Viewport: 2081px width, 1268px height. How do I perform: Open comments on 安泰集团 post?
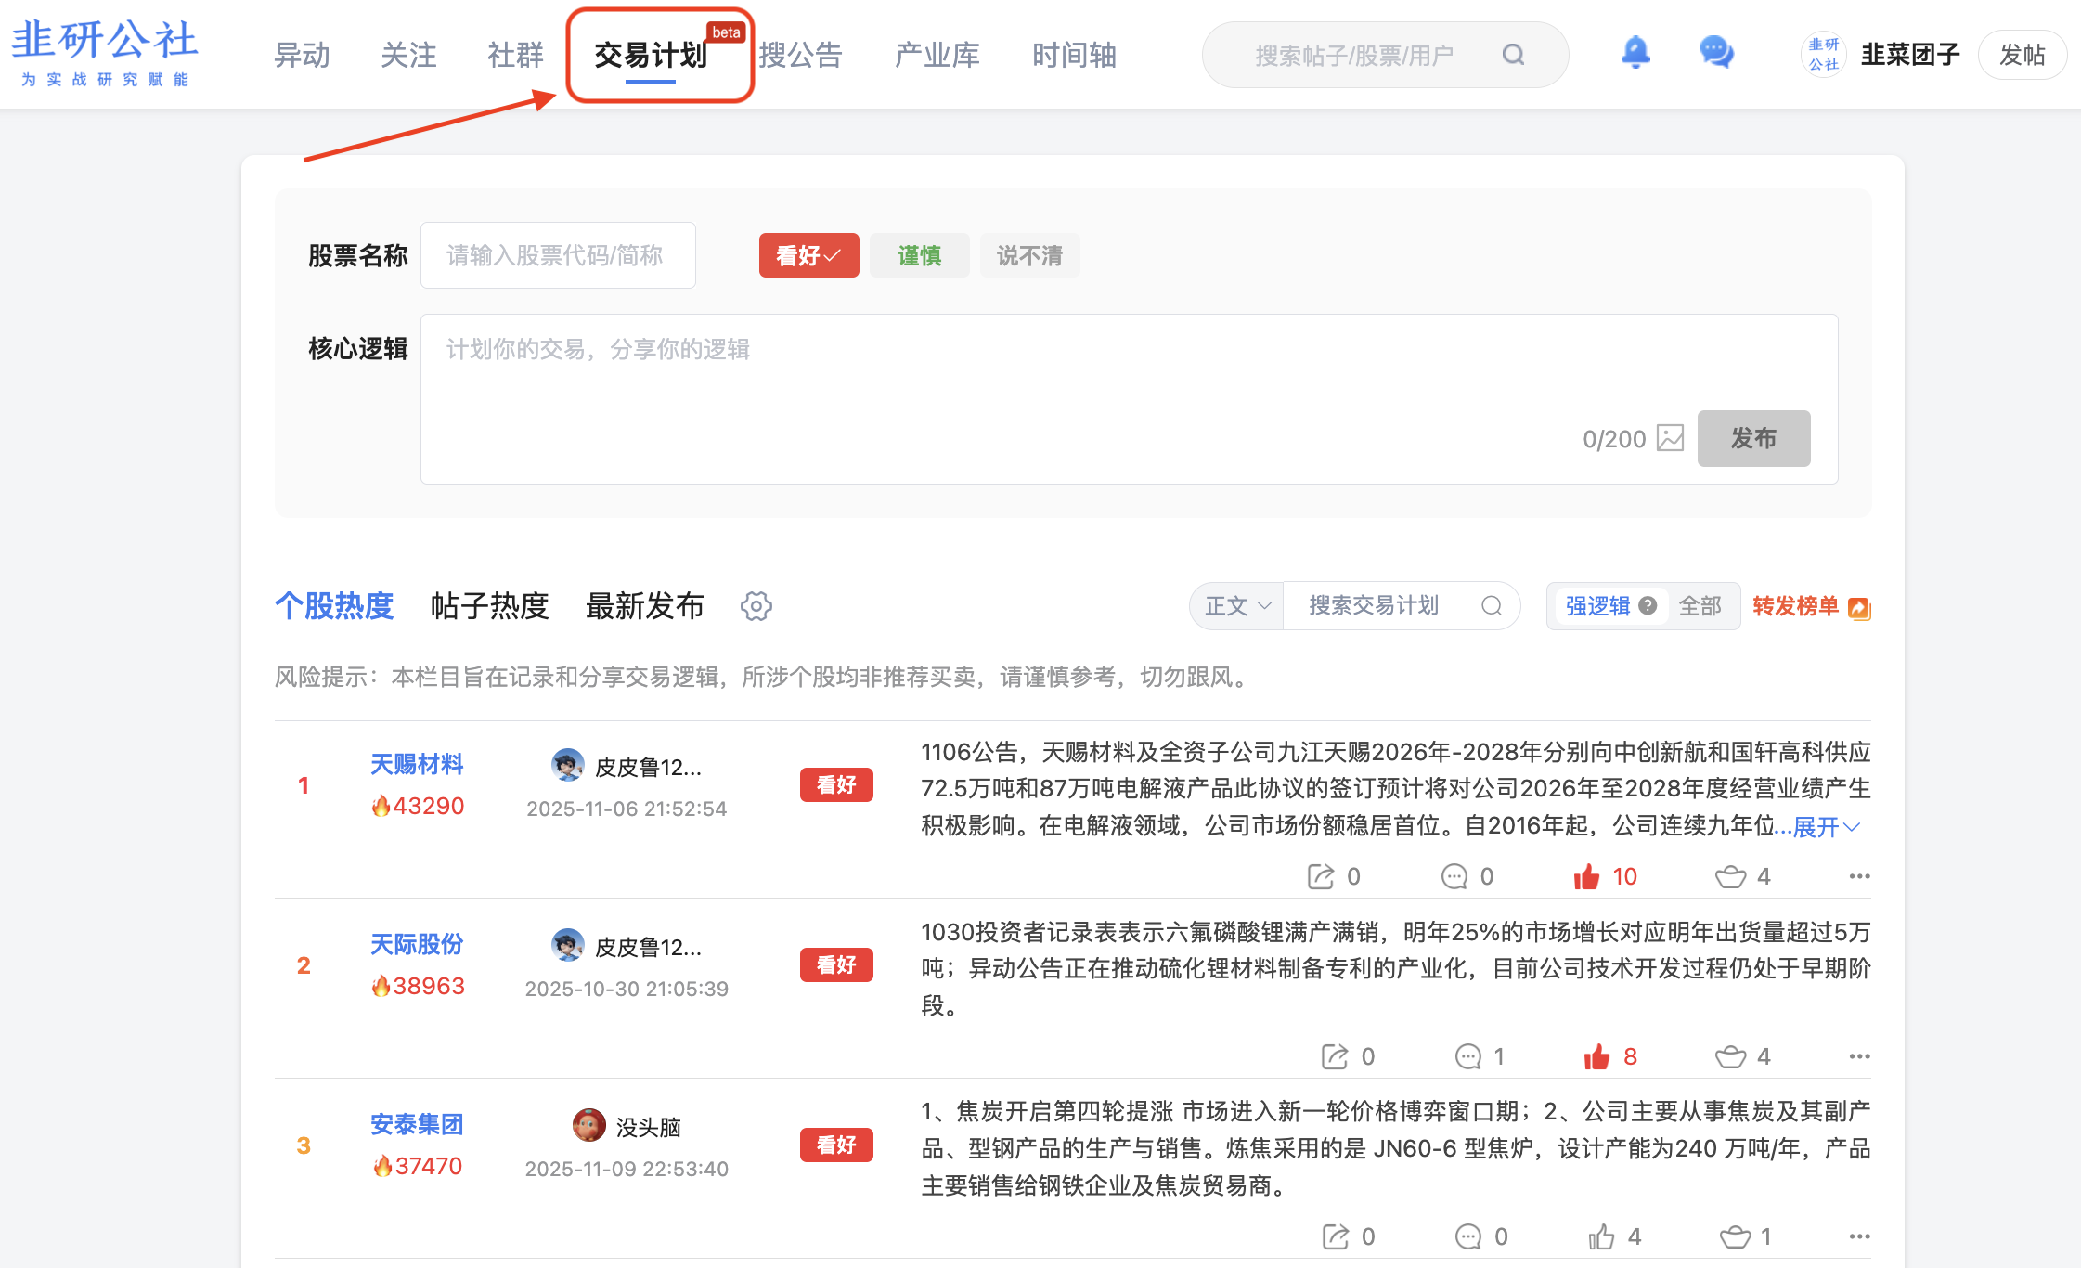tap(1468, 1236)
